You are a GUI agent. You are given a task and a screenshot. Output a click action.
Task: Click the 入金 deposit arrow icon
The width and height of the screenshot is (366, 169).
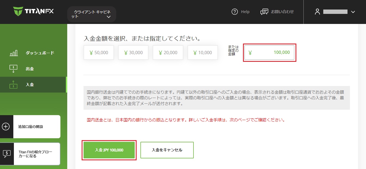(x=14, y=85)
